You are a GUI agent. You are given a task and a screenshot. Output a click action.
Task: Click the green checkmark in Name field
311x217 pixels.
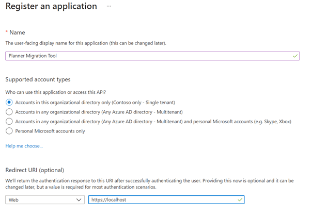coord(295,56)
